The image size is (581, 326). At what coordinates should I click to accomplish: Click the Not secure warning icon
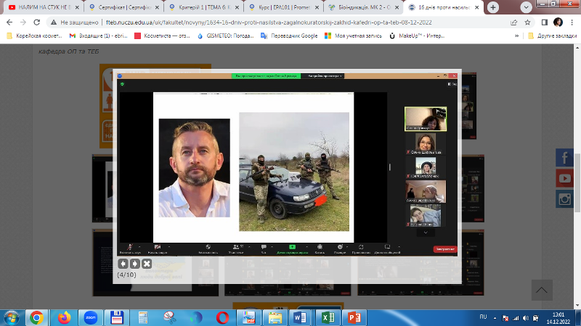[x=54, y=22]
